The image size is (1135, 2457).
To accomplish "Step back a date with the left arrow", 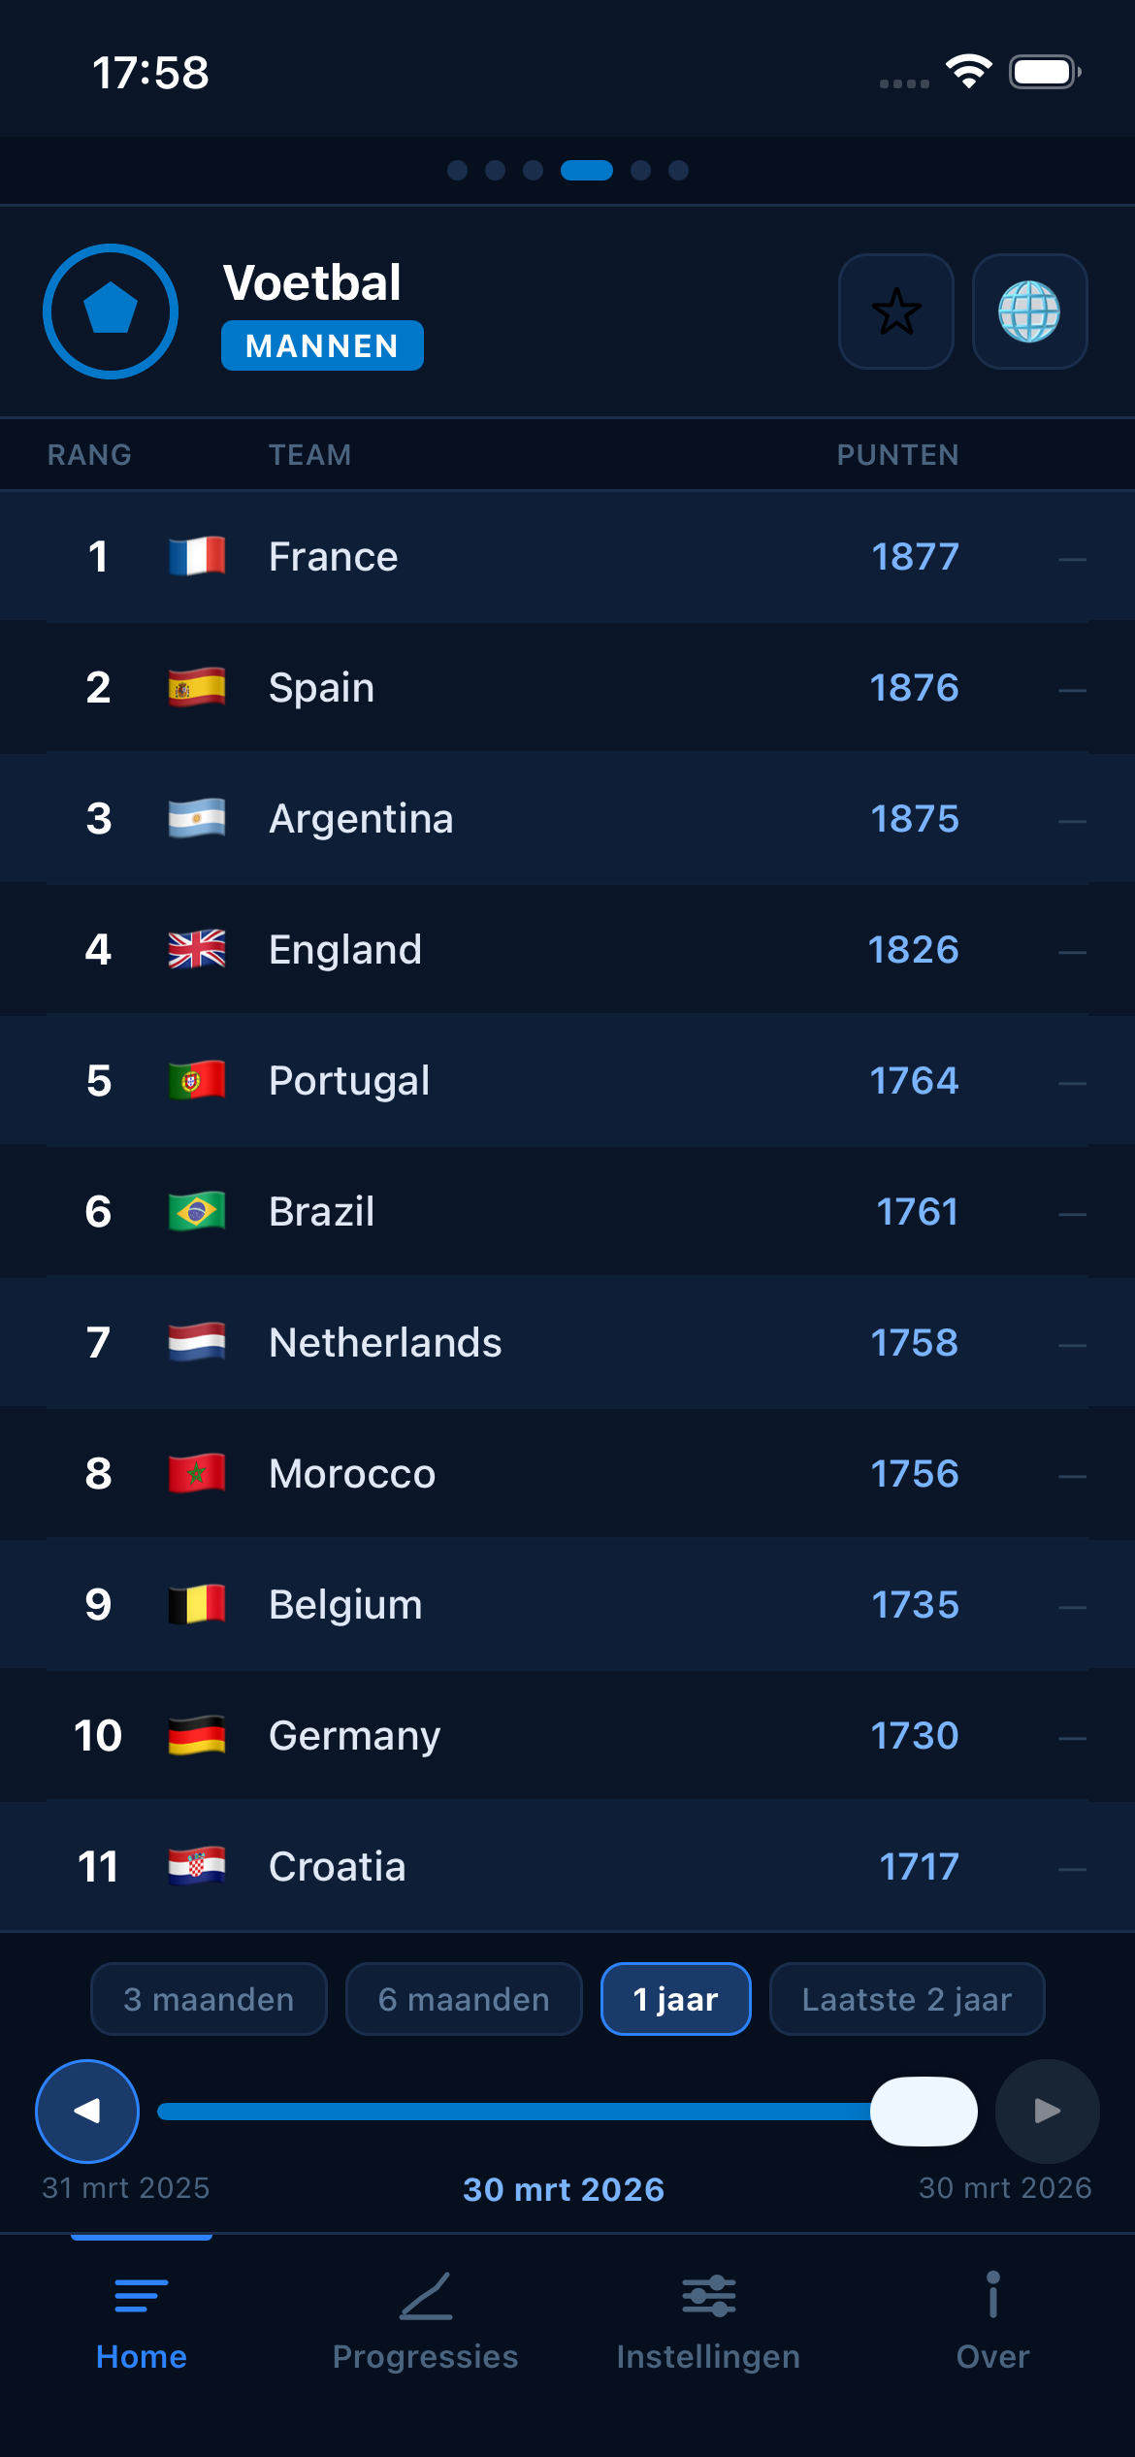I will tap(86, 2112).
